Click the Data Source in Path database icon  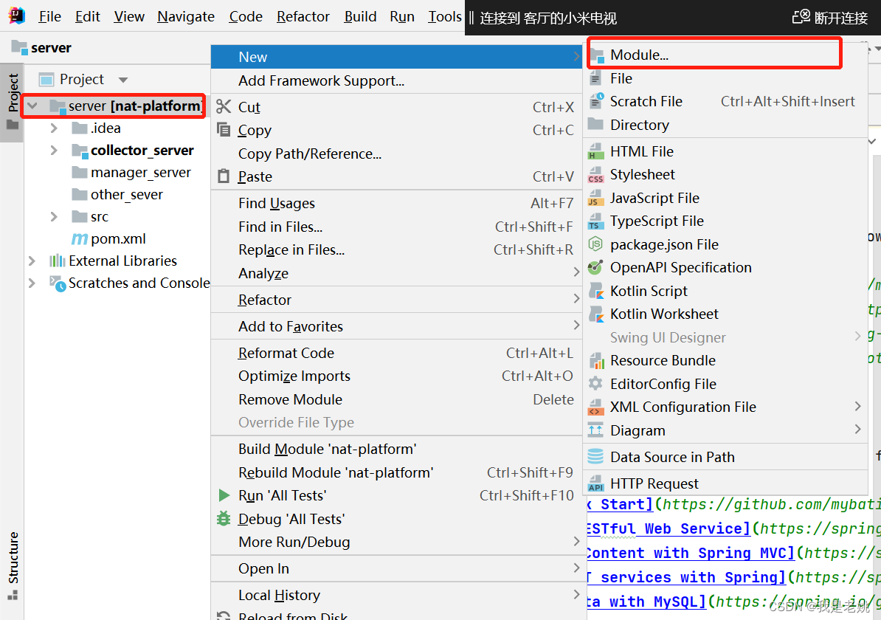click(595, 456)
